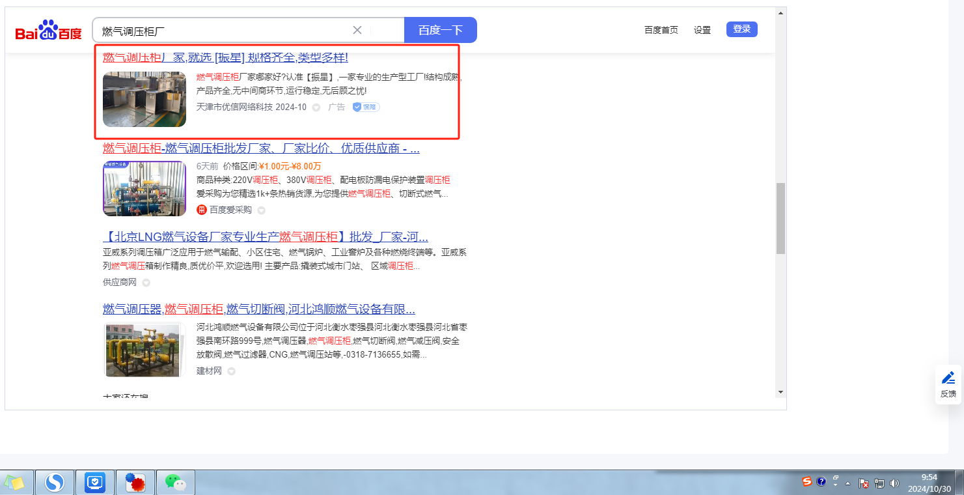The image size is (964, 495).
Task: Expand dropdown arrow beside 百度爱采购
Action: pyautogui.click(x=261, y=210)
